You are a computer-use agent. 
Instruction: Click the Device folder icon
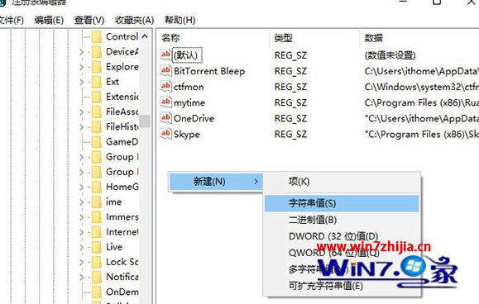[x=97, y=51]
